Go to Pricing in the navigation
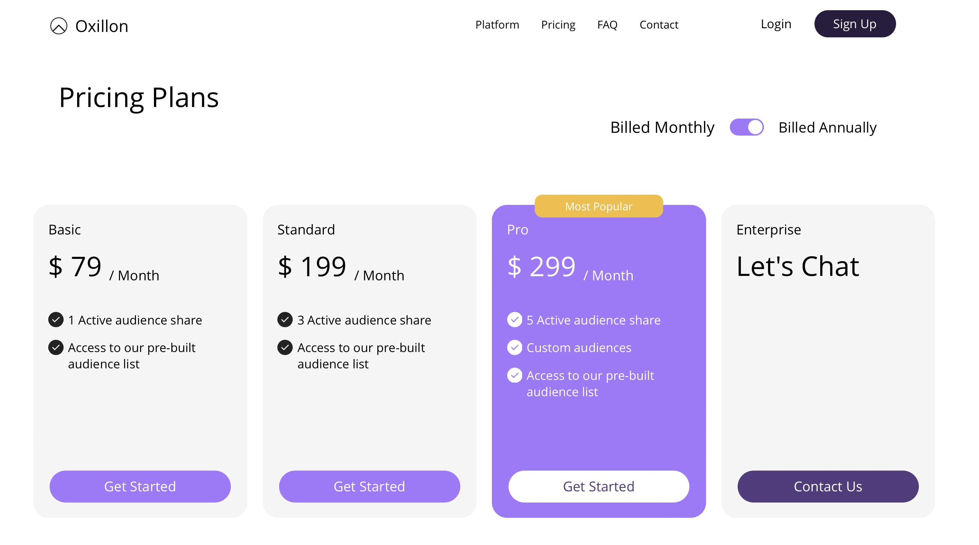Image resolution: width=979 pixels, height=545 pixels. pos(558,25)
